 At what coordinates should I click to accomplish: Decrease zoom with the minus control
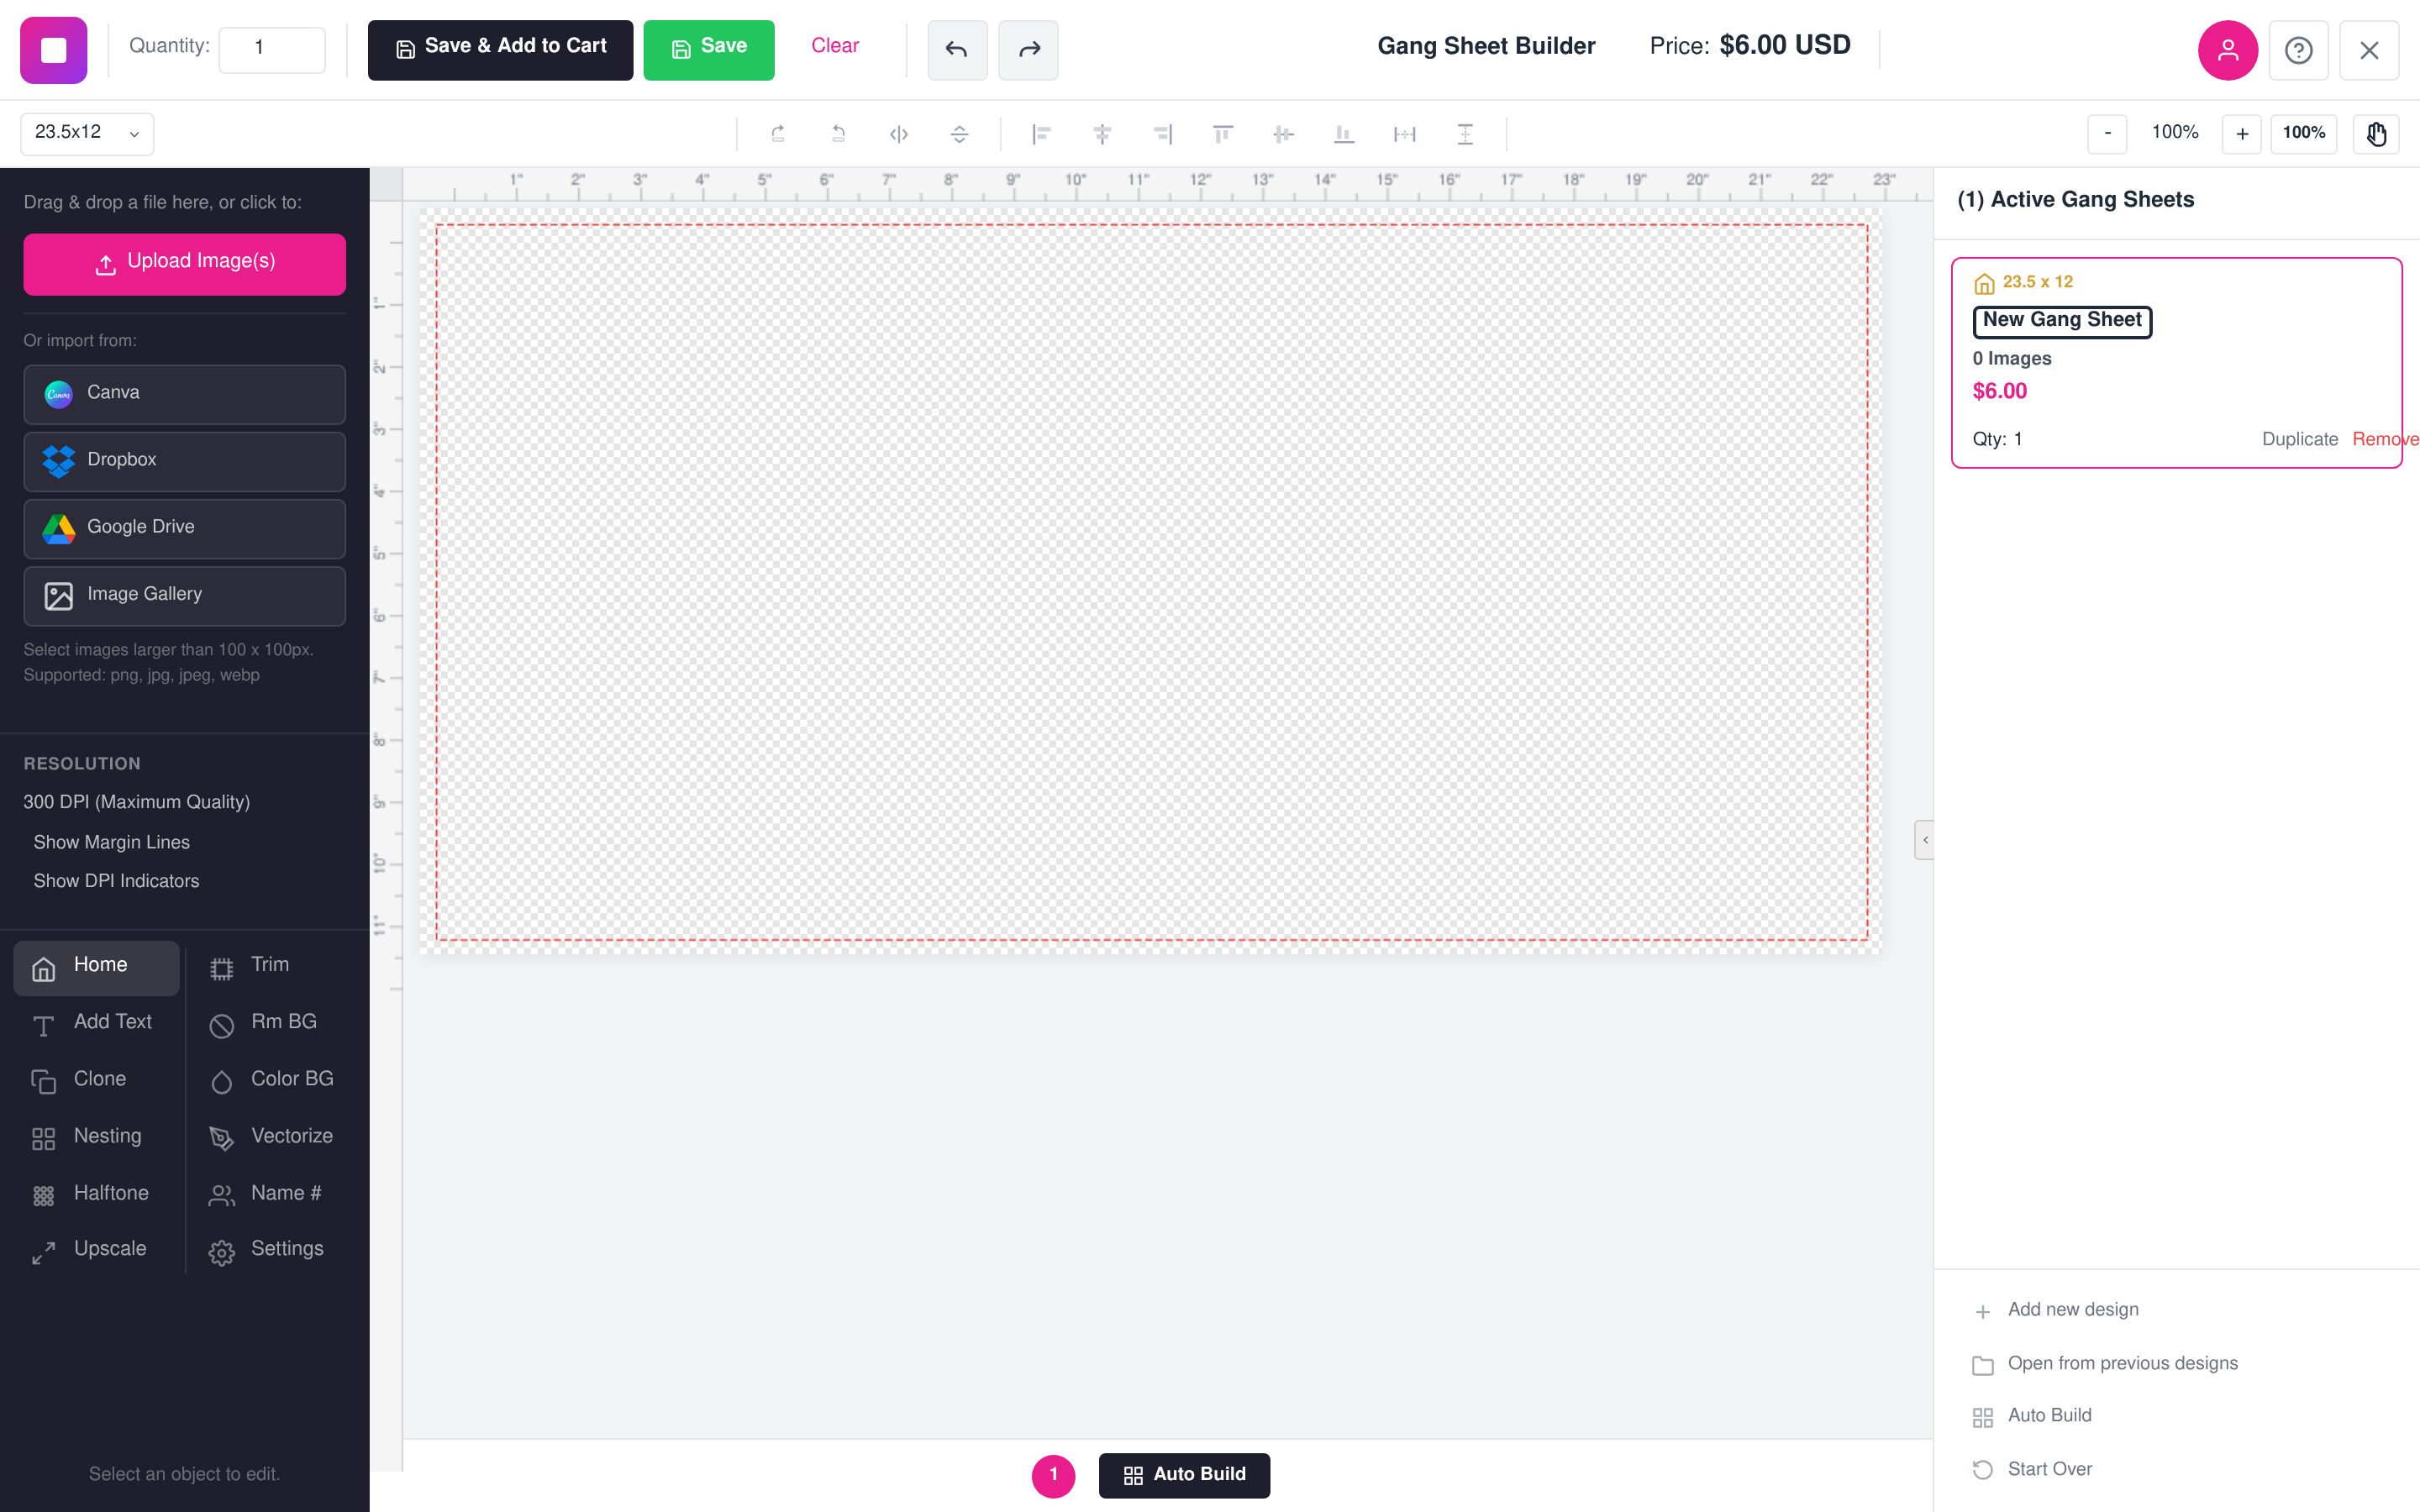coord(2108,133)
